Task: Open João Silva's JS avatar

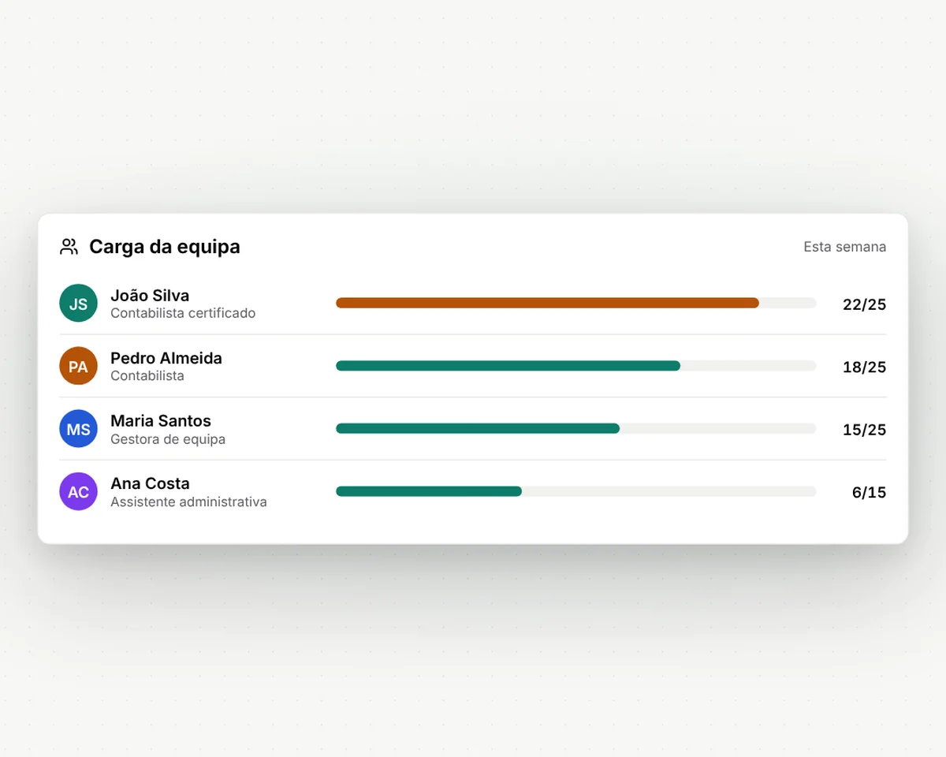Action: tap(78, 304)
